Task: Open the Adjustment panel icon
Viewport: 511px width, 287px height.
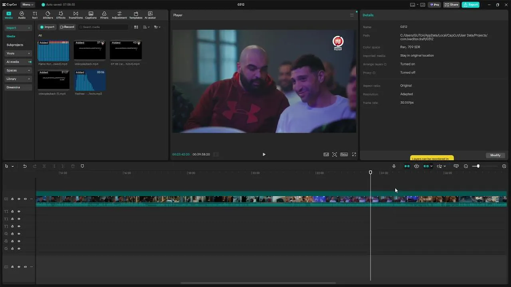Action: (x=119, y=15)
